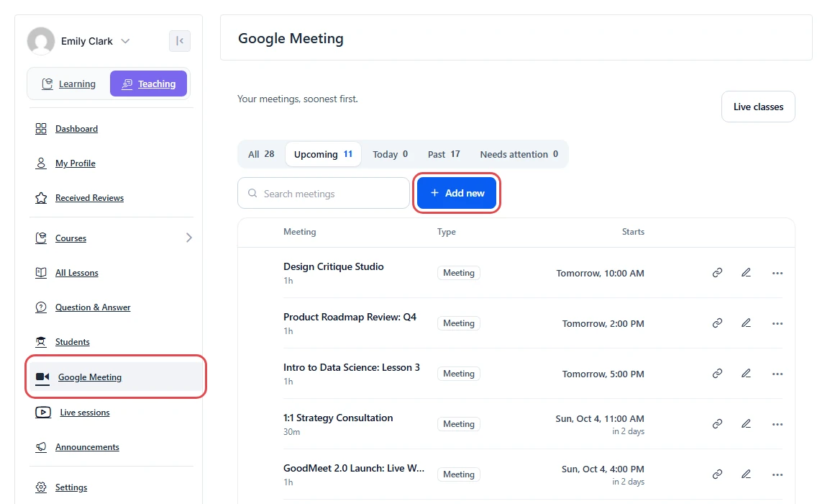Focus the Search meetings field
830x504 pixels.
[324, 194]
